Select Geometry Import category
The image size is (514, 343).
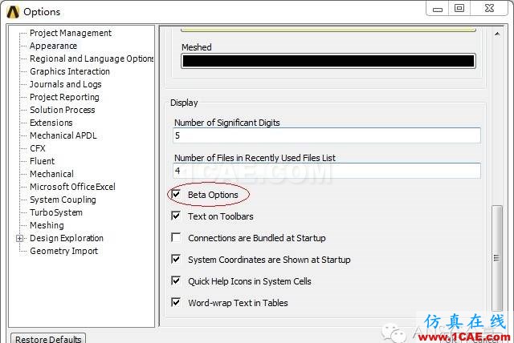pos(64,251)
